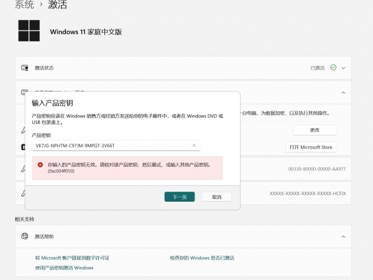Viewport: 373px width, 280px height.
Task: Select product ID text 00330-80000-00000-AA977
Action: (x=317, y=169)
